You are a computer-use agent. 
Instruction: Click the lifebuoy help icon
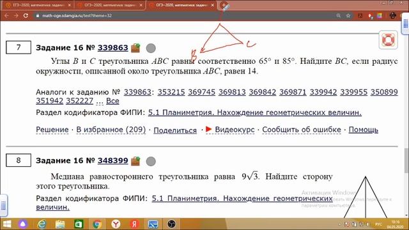coord(388,40)
